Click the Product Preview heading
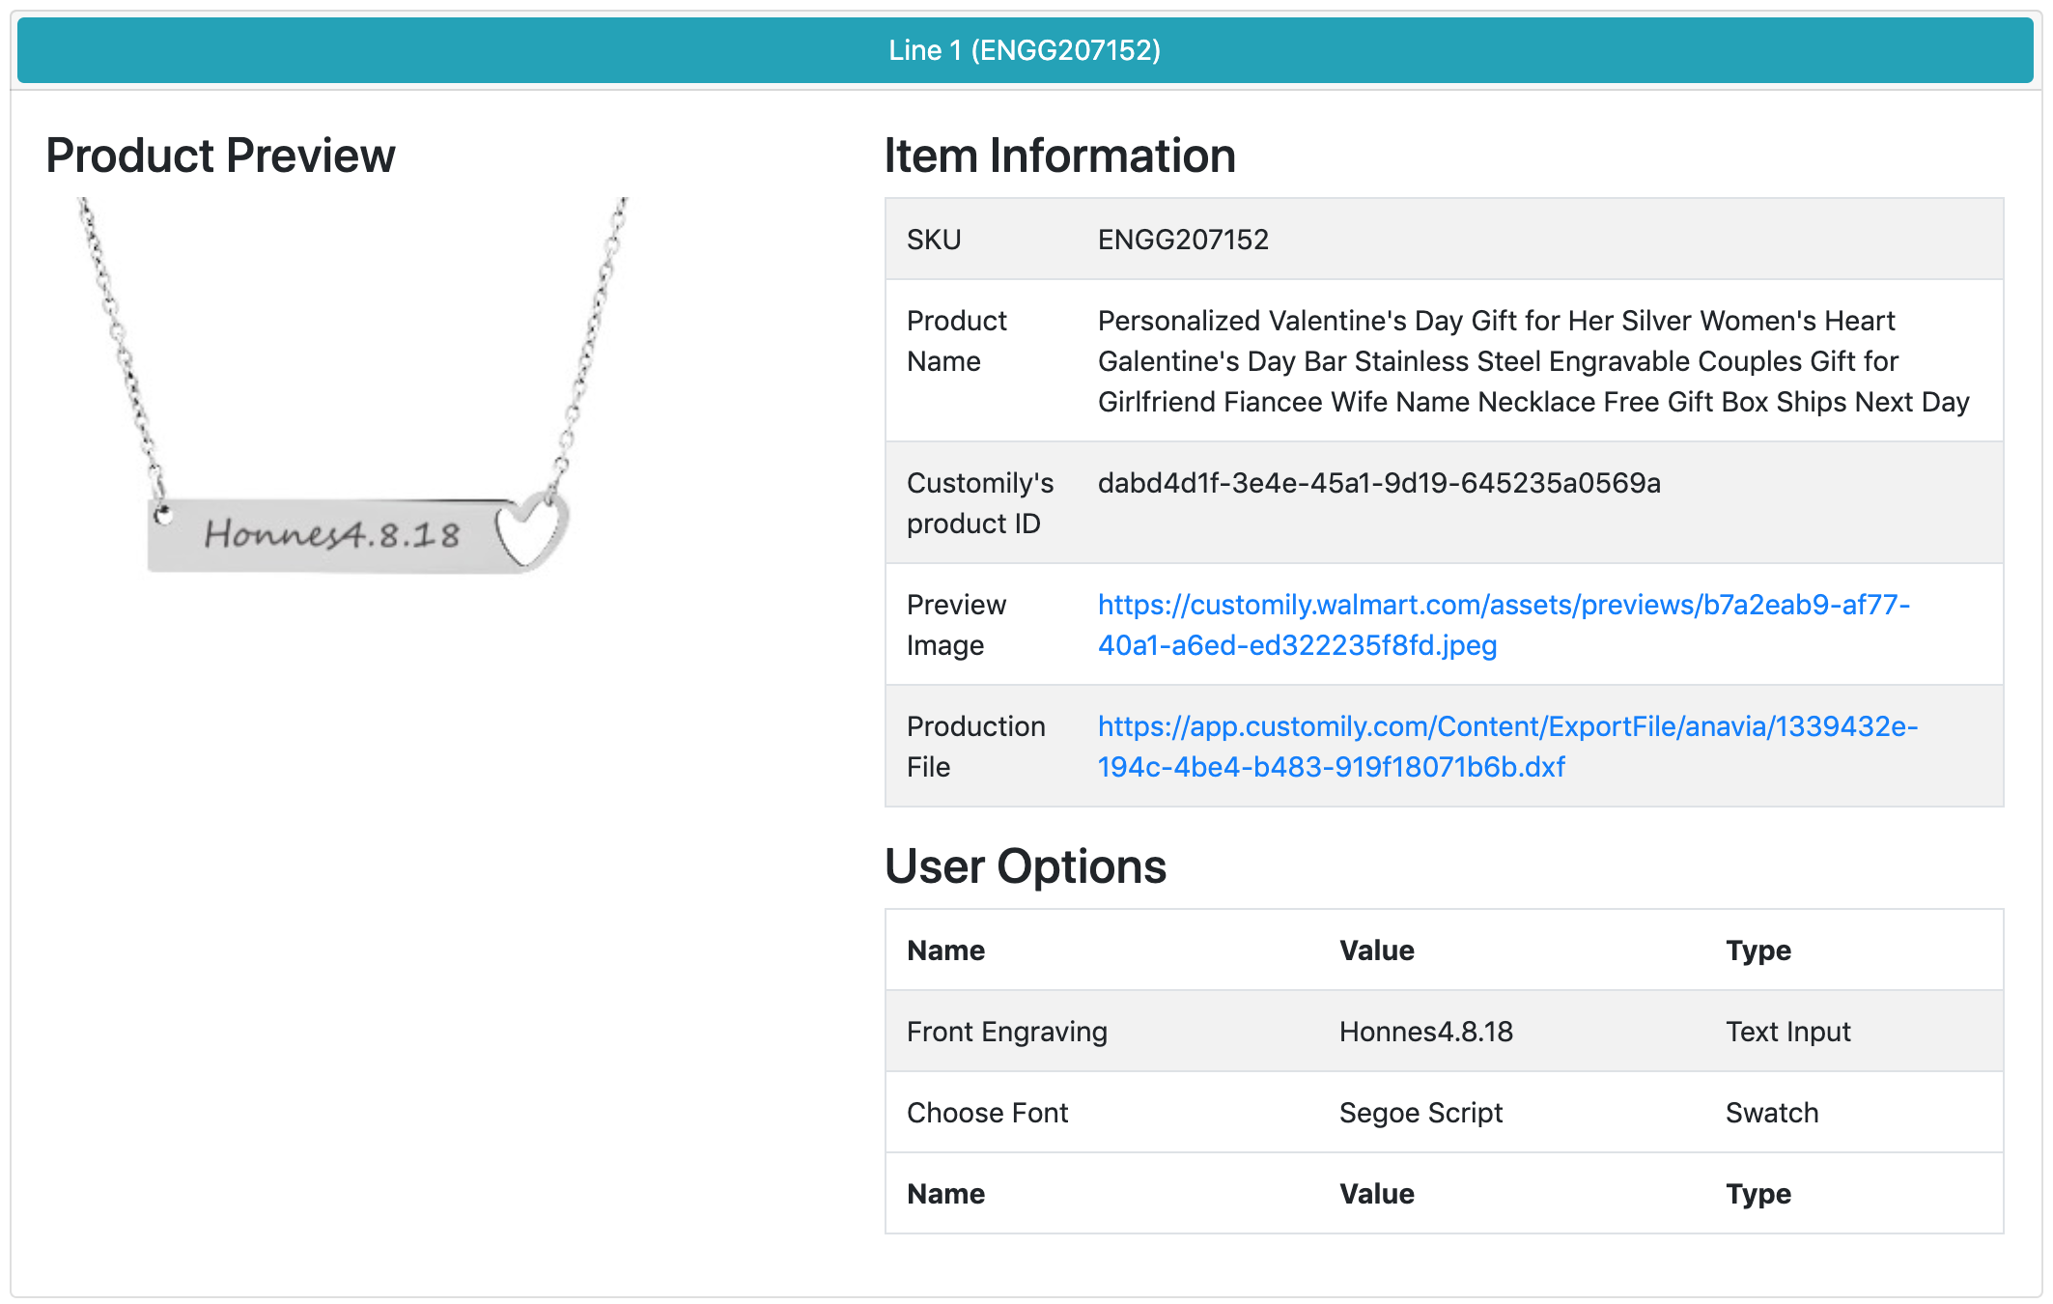The image size is (2053, 1304). pos(220,156)
